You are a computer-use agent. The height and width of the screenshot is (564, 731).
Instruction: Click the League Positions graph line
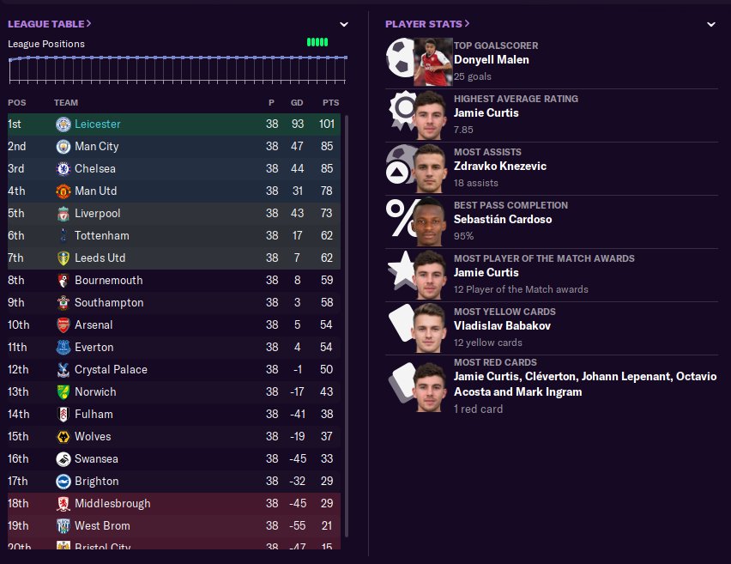(178, 58)
